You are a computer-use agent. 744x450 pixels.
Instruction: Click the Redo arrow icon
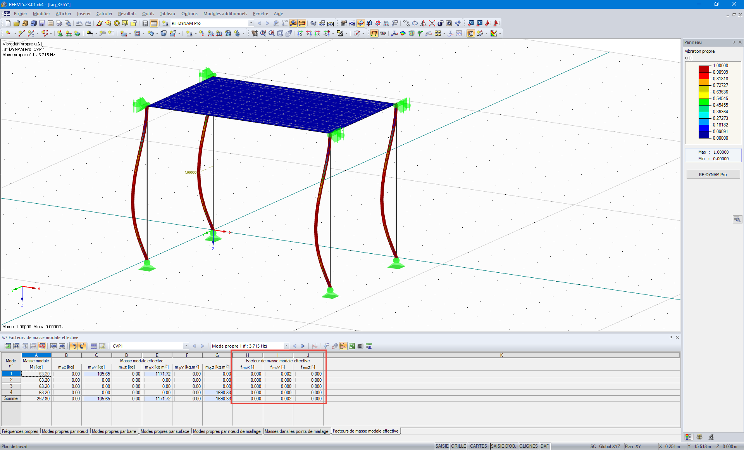[x=88, y=23]
